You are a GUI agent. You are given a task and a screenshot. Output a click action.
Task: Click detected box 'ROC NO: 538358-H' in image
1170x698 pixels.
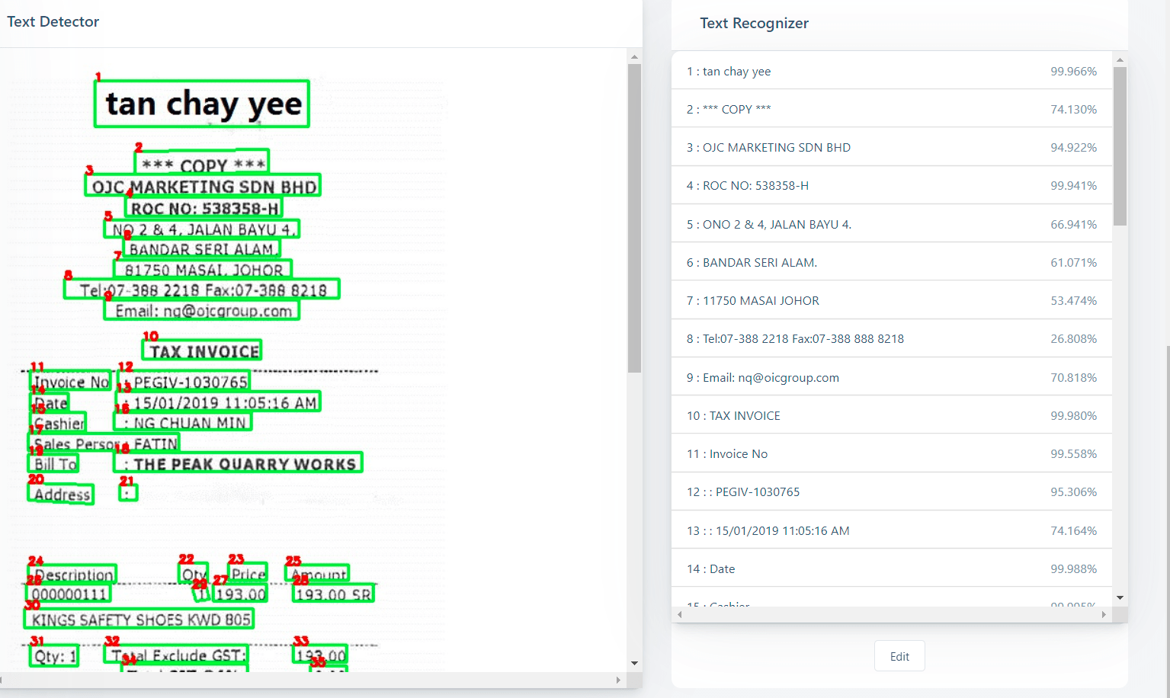[x=204, y=207]
